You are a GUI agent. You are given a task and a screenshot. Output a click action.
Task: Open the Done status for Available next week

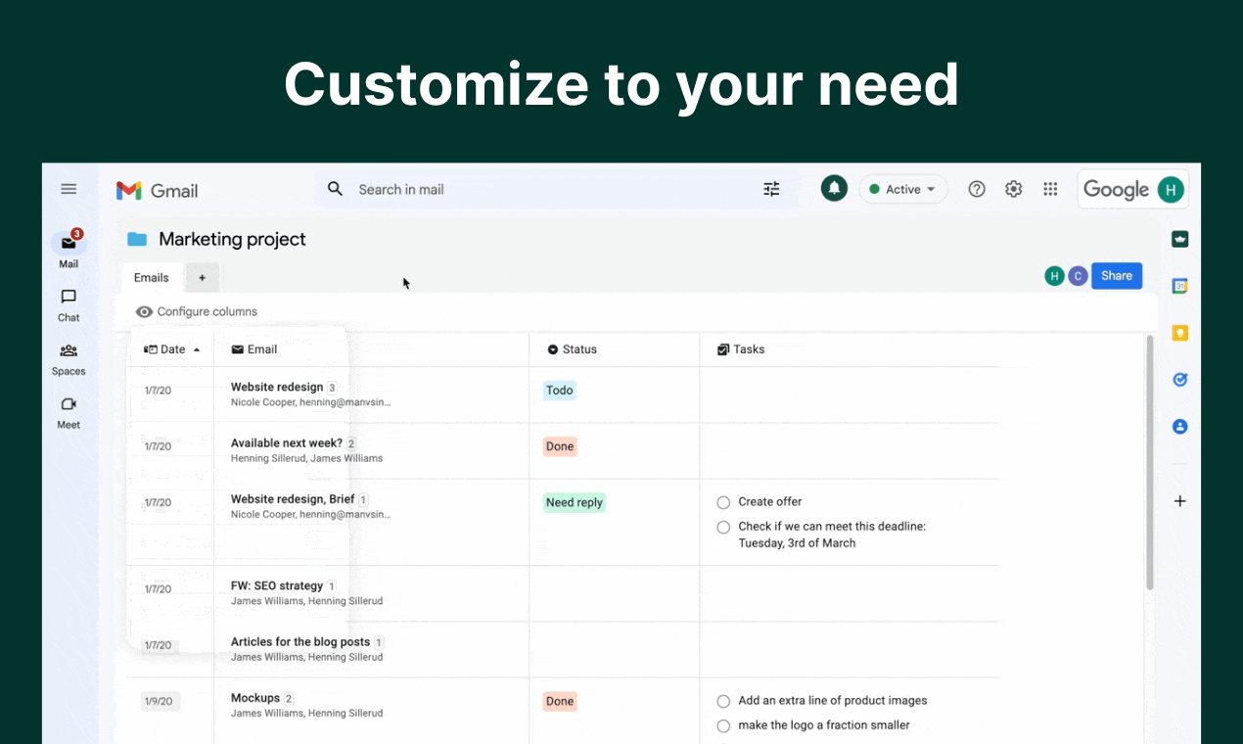click(x=560, y=446)
